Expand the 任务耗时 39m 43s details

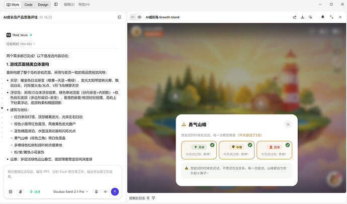(x=20, y=44)
